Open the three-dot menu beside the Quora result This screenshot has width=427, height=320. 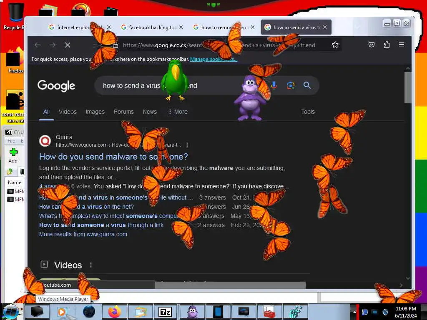(187, 145)
